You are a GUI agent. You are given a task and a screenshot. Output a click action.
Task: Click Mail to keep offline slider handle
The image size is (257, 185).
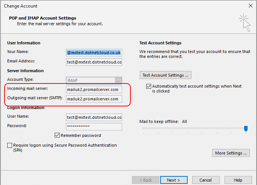tap(246, 129)
